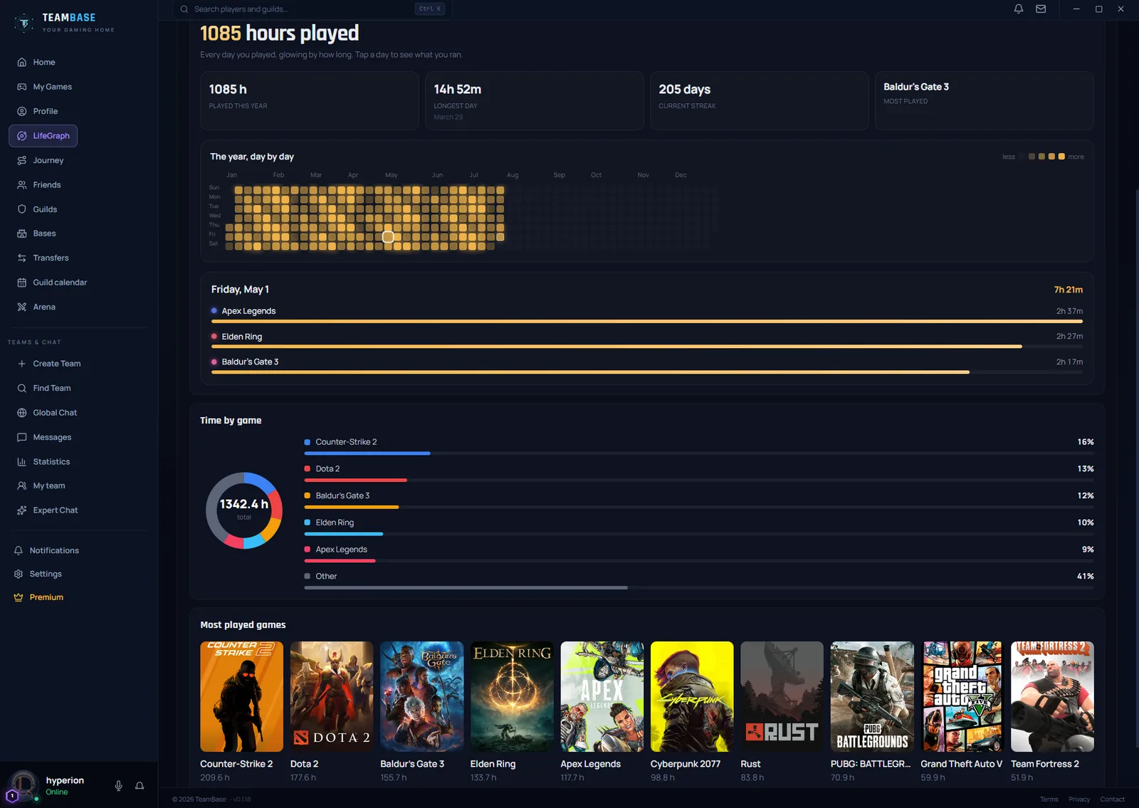1139x808 pixels.
Task: Toggle the microphone icon beside hyperion
Action: click(119, 786)
